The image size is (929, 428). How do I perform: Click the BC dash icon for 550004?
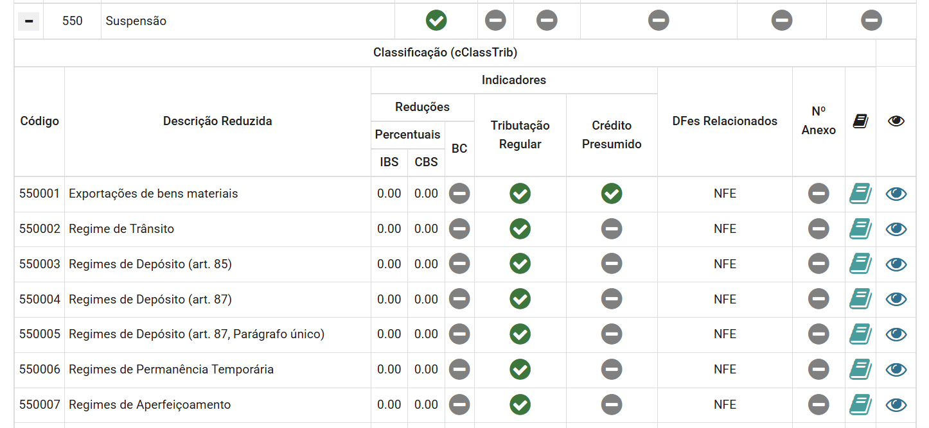[459, 299]
